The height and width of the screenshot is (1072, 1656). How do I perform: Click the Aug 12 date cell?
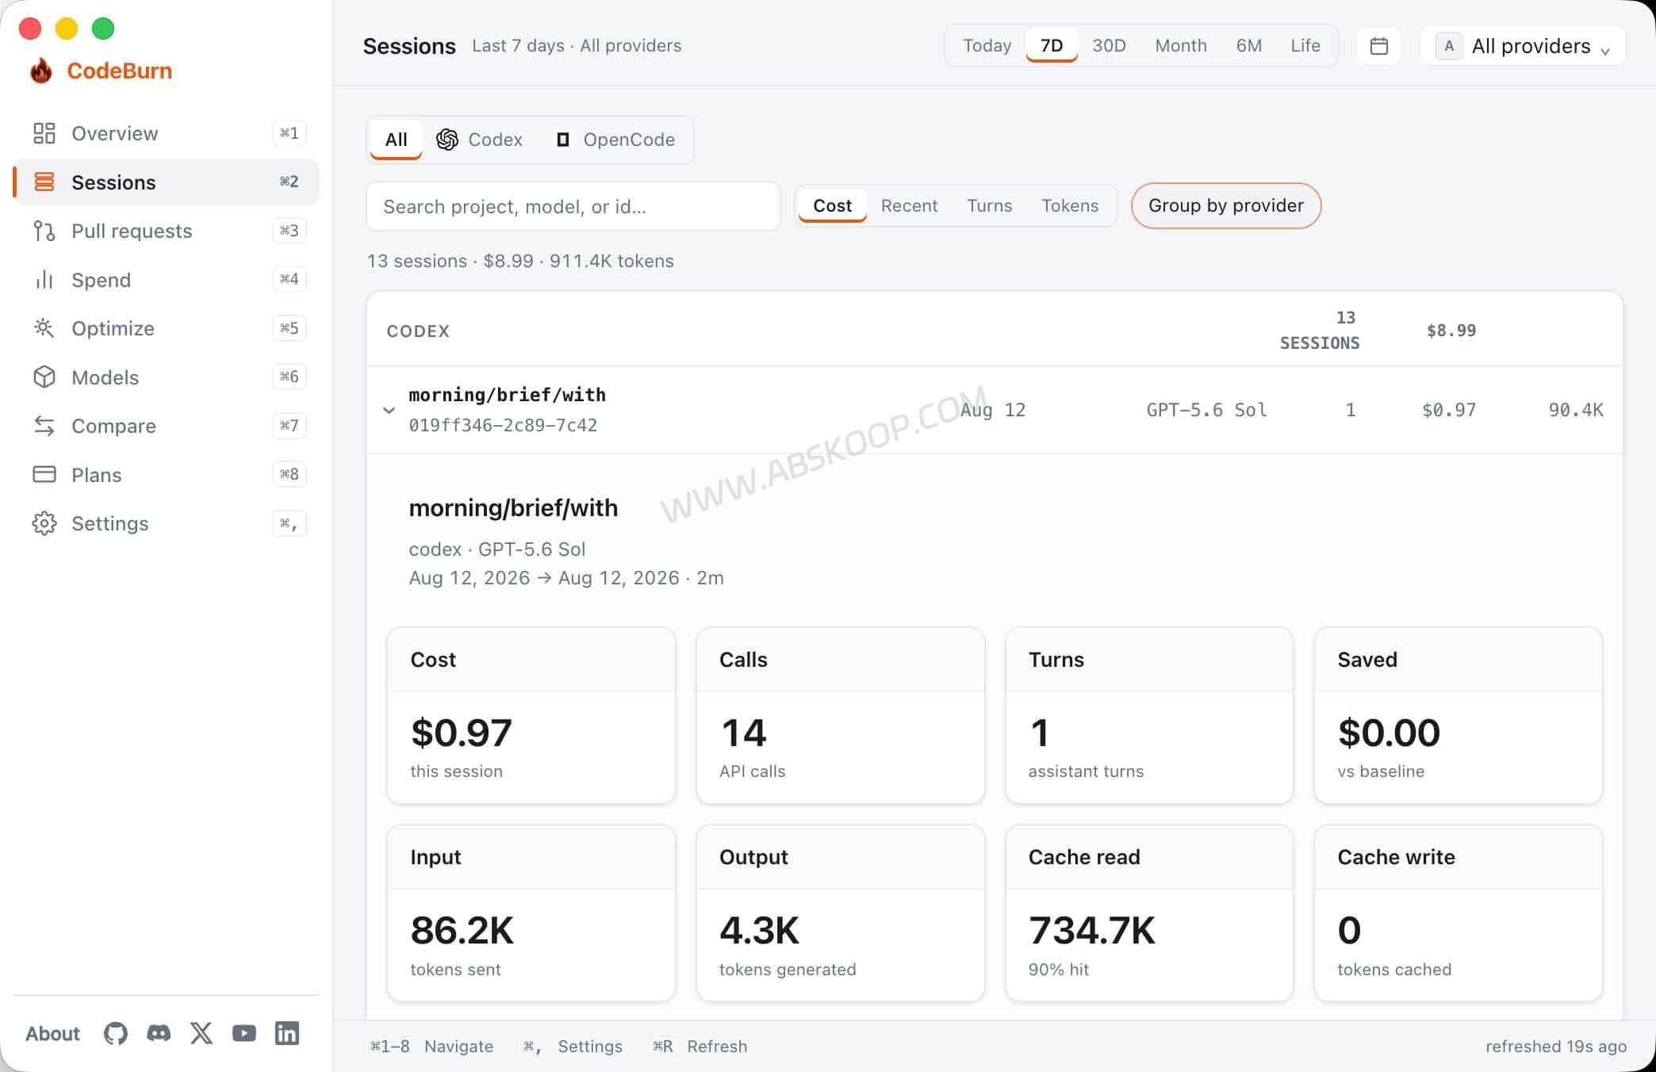(x=993, y=410)
